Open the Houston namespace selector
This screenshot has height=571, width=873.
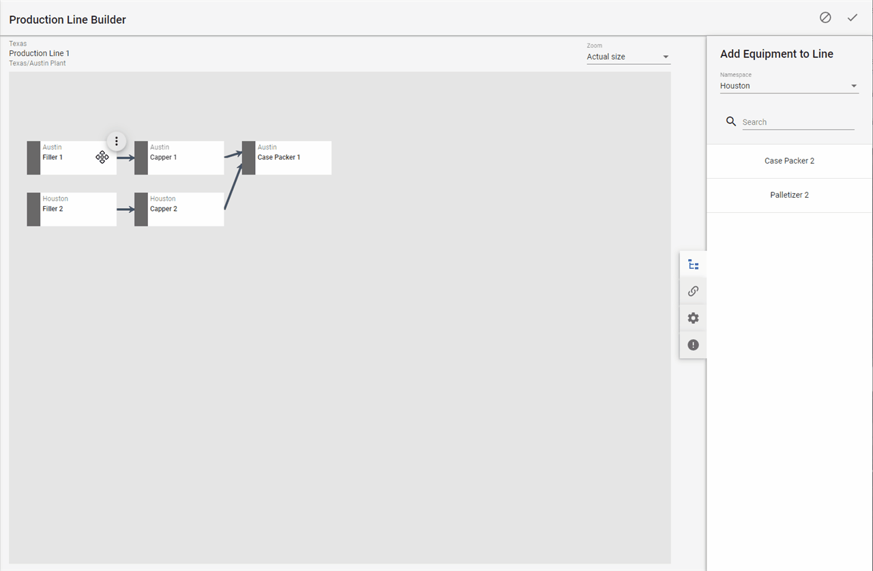[x=784, y=86]
